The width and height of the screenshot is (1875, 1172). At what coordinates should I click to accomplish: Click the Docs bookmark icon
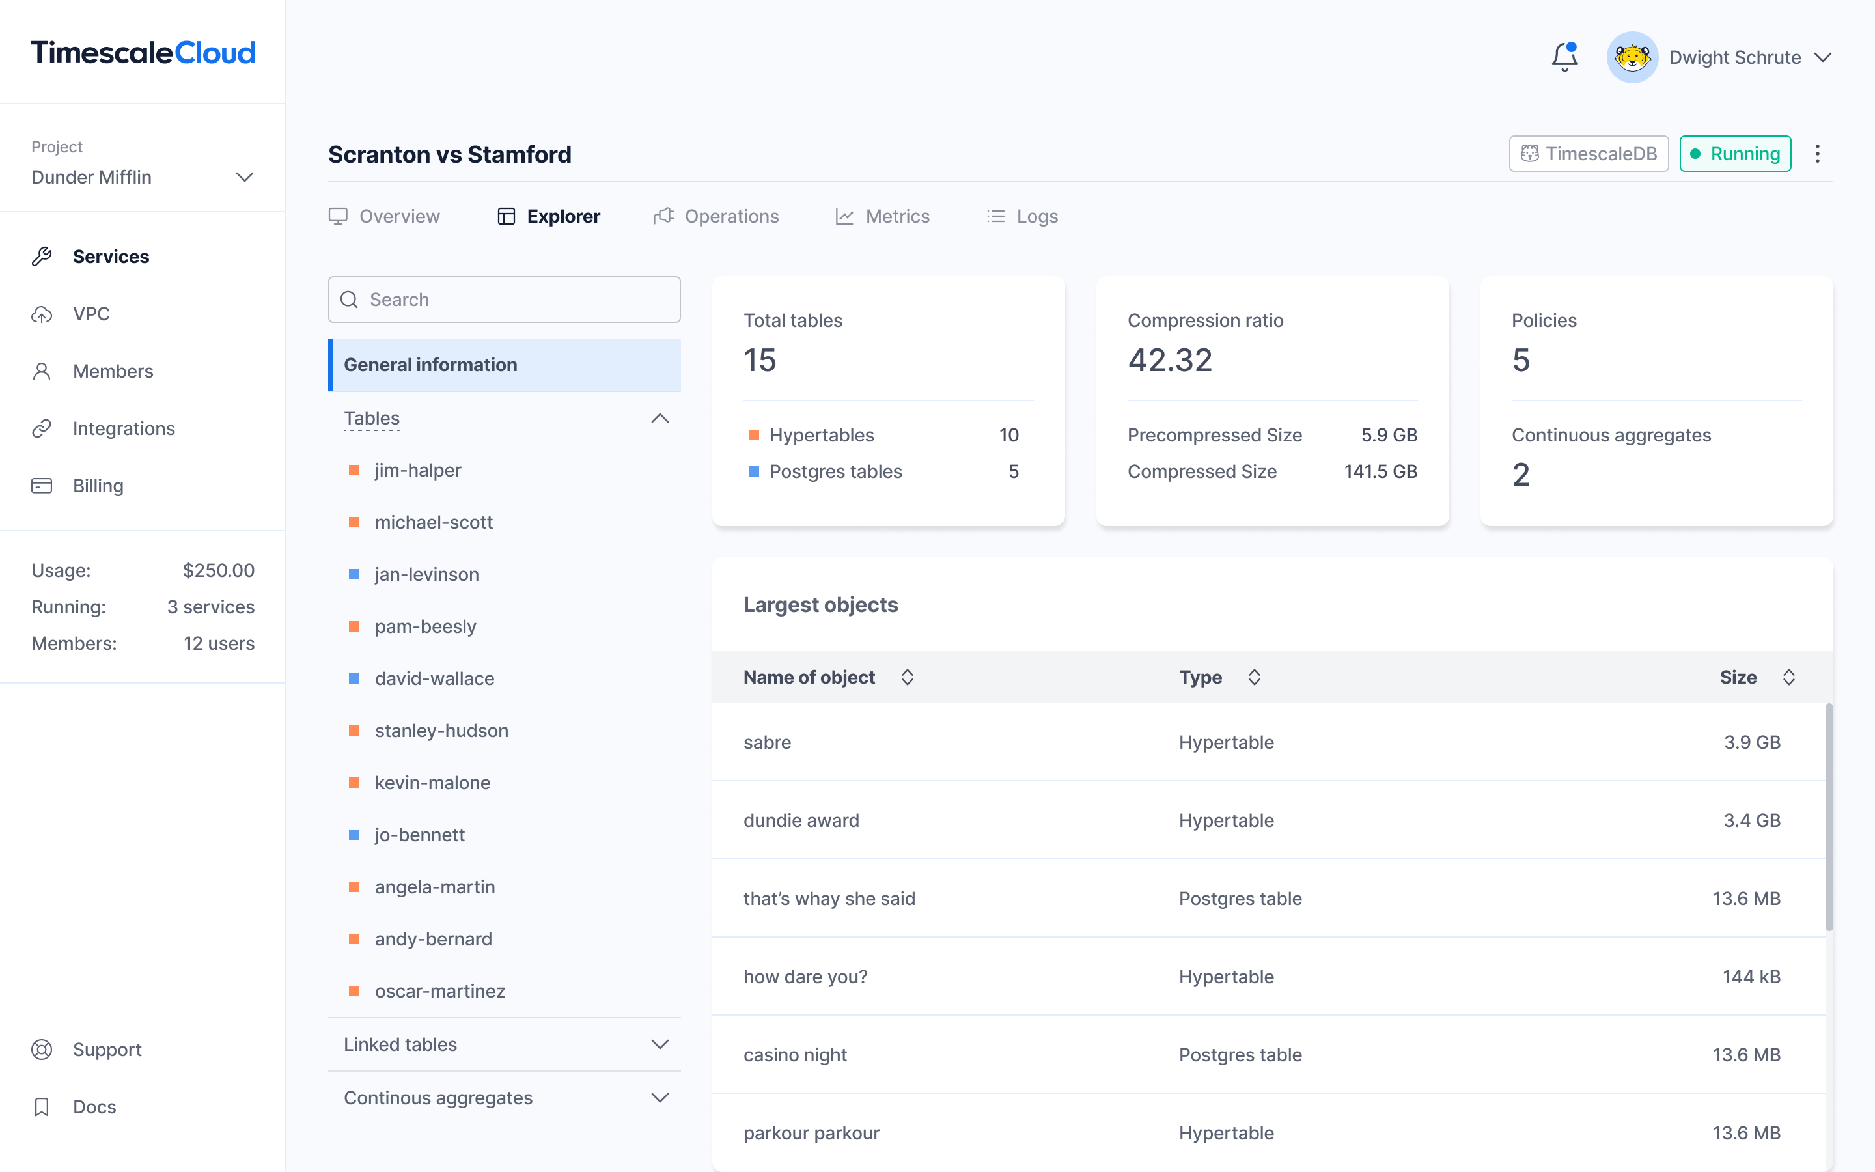pyautogui.click(x=42, y=1107)
